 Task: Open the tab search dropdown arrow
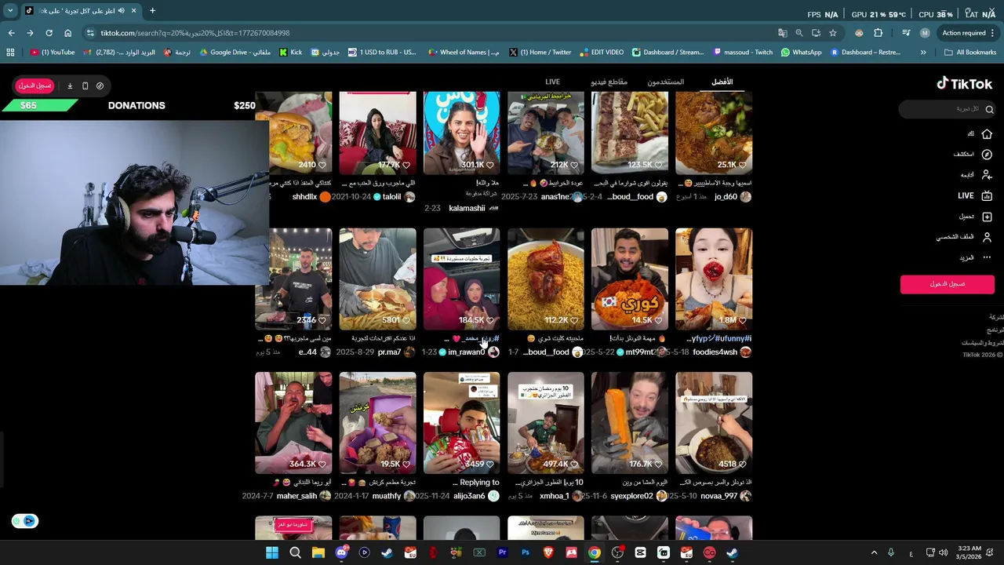click(10, 11)
